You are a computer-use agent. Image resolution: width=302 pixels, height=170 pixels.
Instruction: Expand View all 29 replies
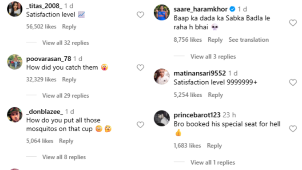tap(66, 96)
